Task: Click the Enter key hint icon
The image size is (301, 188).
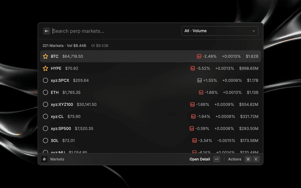Action: [x=217, y=159]
